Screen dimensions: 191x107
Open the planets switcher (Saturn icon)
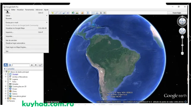tap(82, 13)
